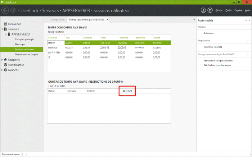Select the IIS session row
The width and height of the screenshot is (252, 157).
[109, 57]
